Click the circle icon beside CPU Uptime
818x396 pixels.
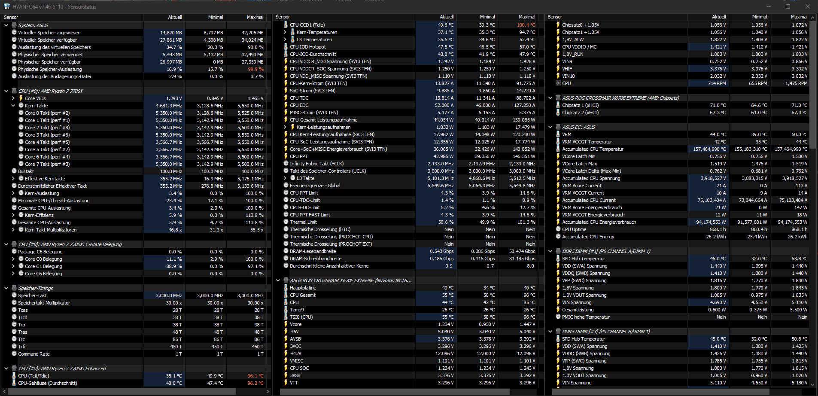[x=558, y=229]
